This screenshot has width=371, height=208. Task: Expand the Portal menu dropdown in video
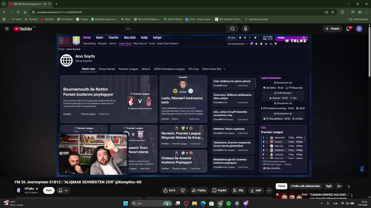pos(88,38)
